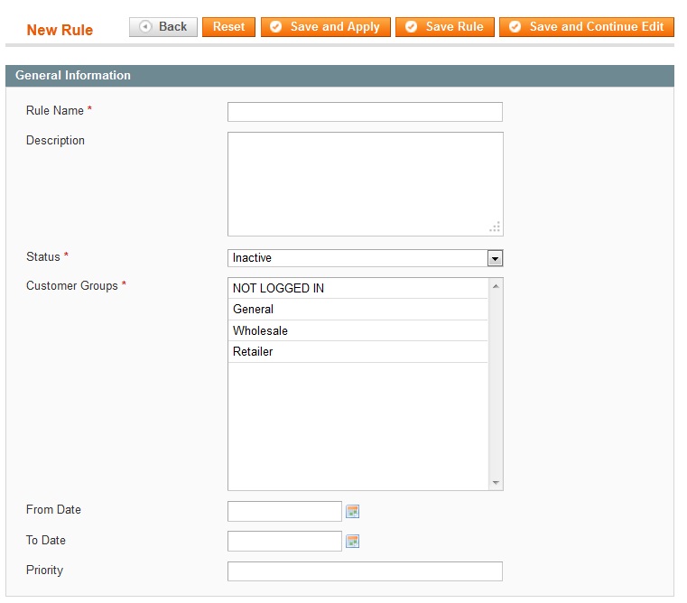Click Save and Continue Edit button
Viewport: 687px width, 603px height.
click(587, 27)
